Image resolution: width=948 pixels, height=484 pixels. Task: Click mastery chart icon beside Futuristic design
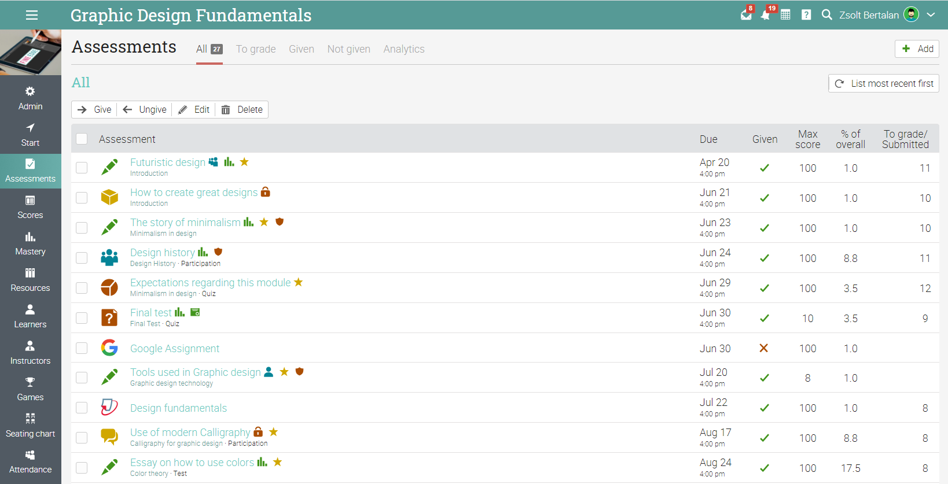[x=229, y=162]
